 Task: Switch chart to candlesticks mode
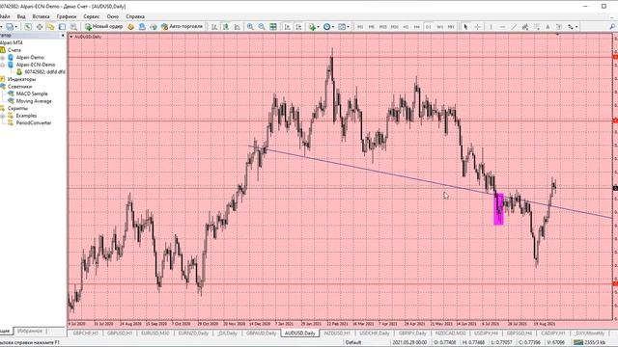pos(226,27)
